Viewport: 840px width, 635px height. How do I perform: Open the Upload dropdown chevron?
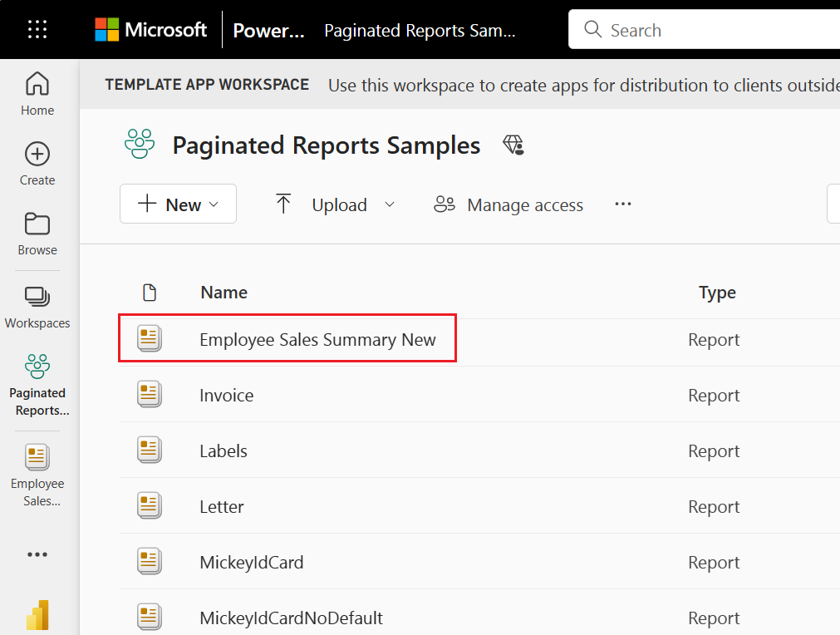[x=390, y=204]
